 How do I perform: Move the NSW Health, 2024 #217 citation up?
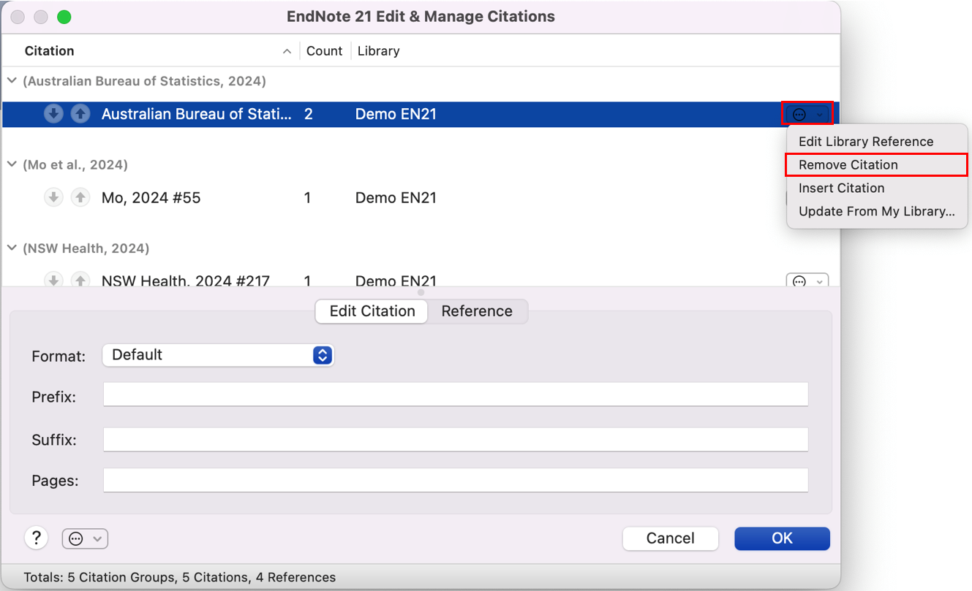click(80, 280)
